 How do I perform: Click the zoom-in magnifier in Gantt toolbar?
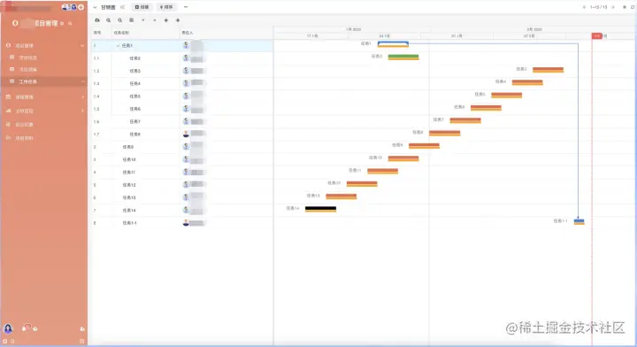point(109,19)
